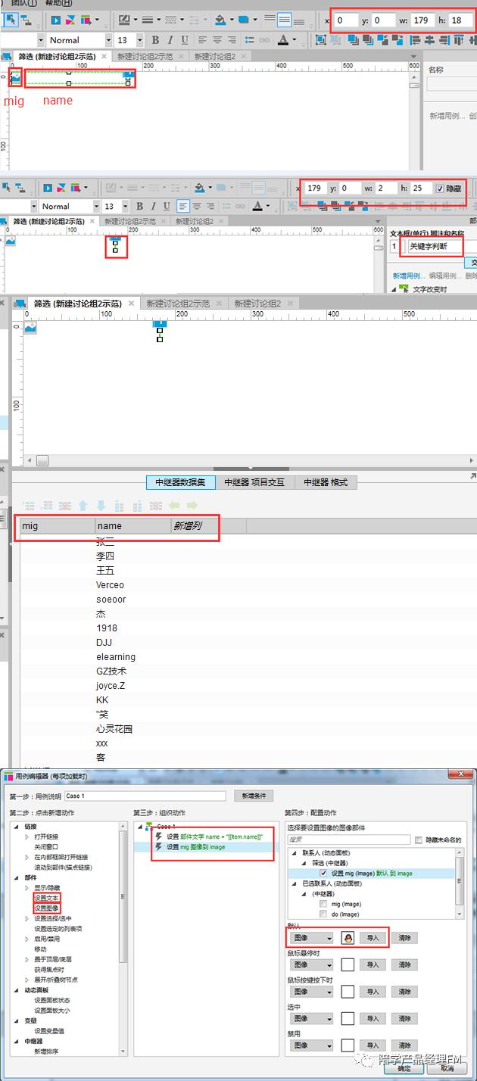Select the elearning data cell
Viewport: 477px width, 1081px height.
click(133, 656)
